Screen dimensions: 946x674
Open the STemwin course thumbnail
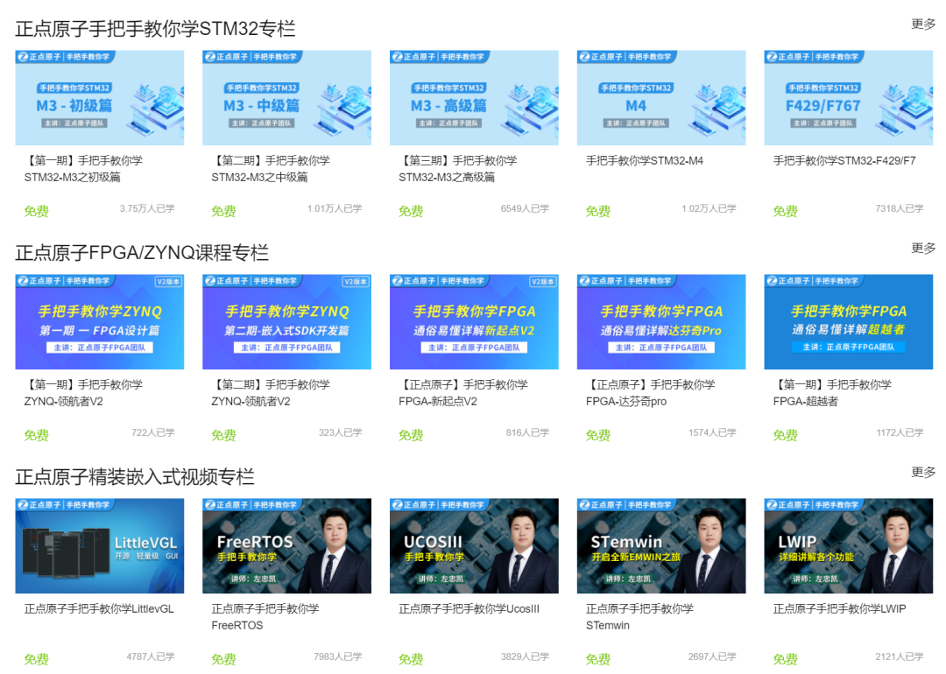pyautogui.click(x=661, y=546)
